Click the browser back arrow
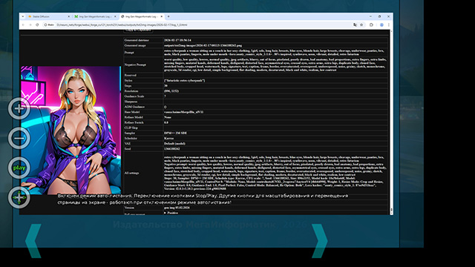 23,24
